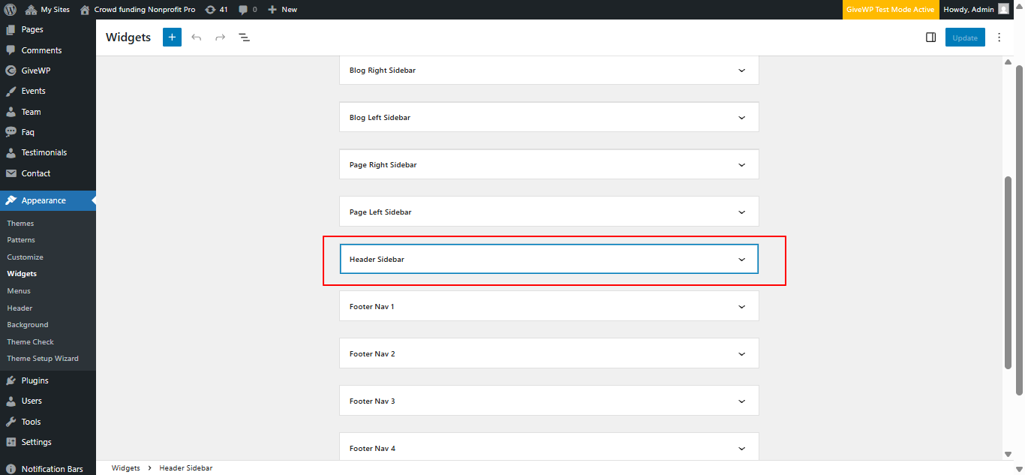Click the Redo arrow icon
The height and width of the screenshot is (475, 1025).
(x=220, y=38)
